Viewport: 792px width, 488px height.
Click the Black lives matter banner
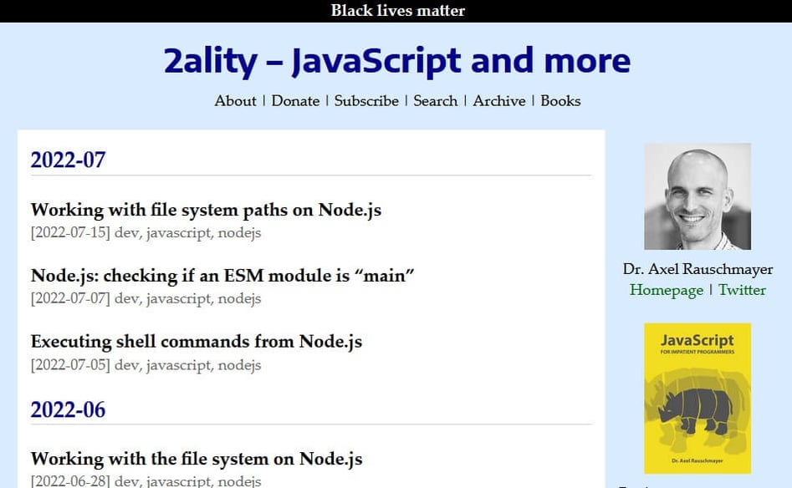pos(397,11)
